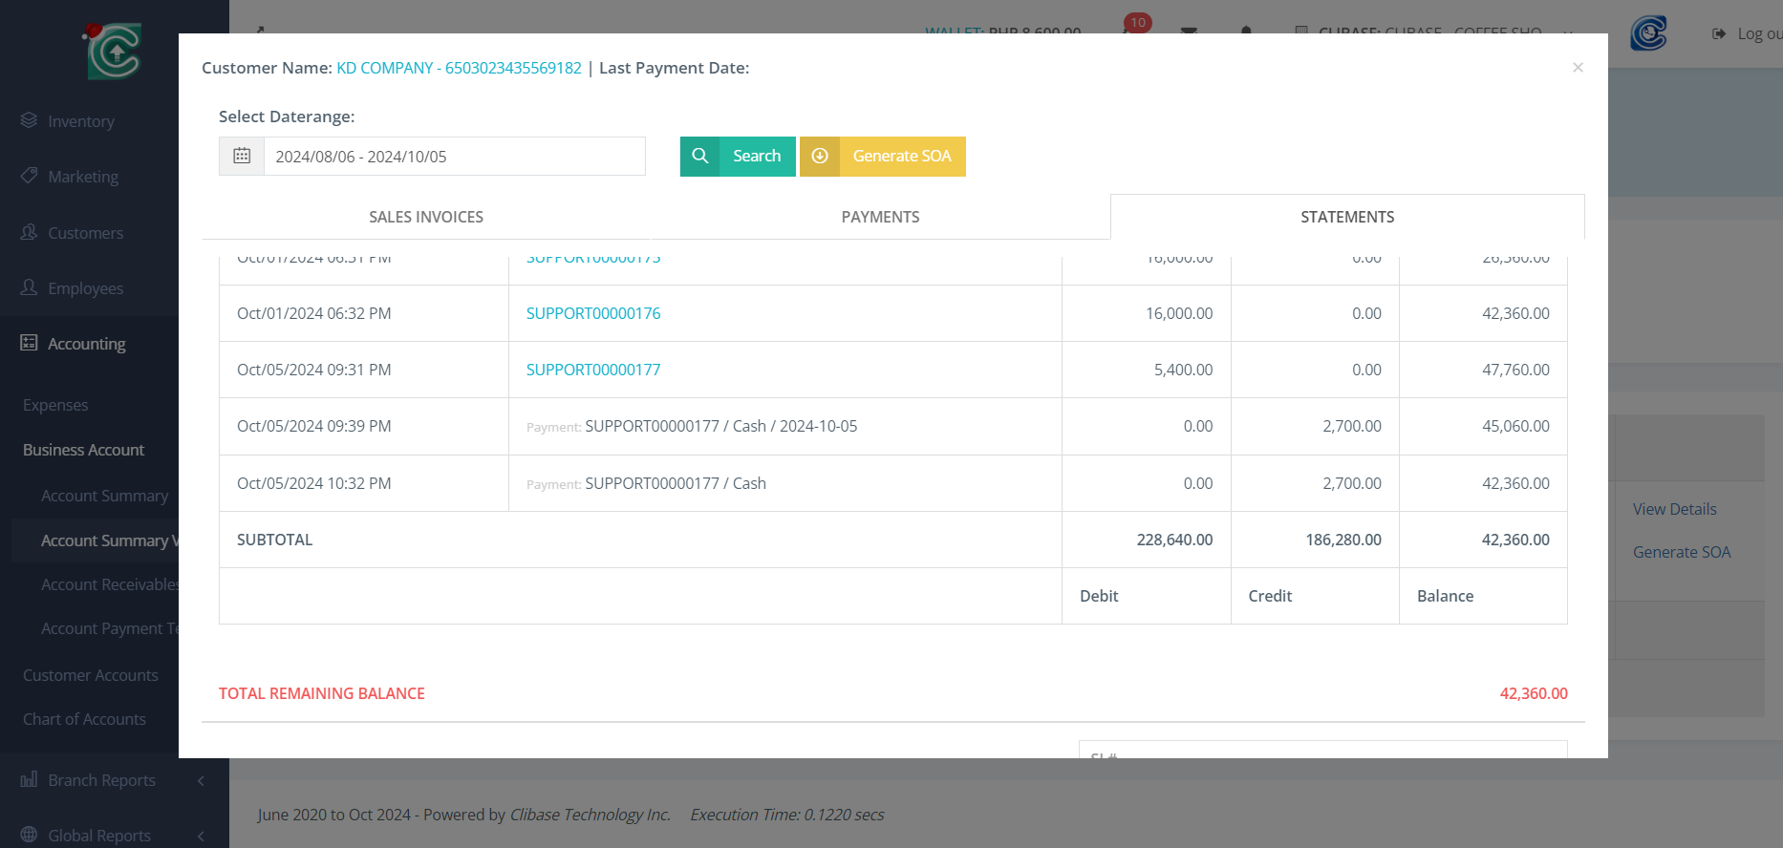
Task: Expand the Global Reports menu chevron
Action: tap(201, 837)
